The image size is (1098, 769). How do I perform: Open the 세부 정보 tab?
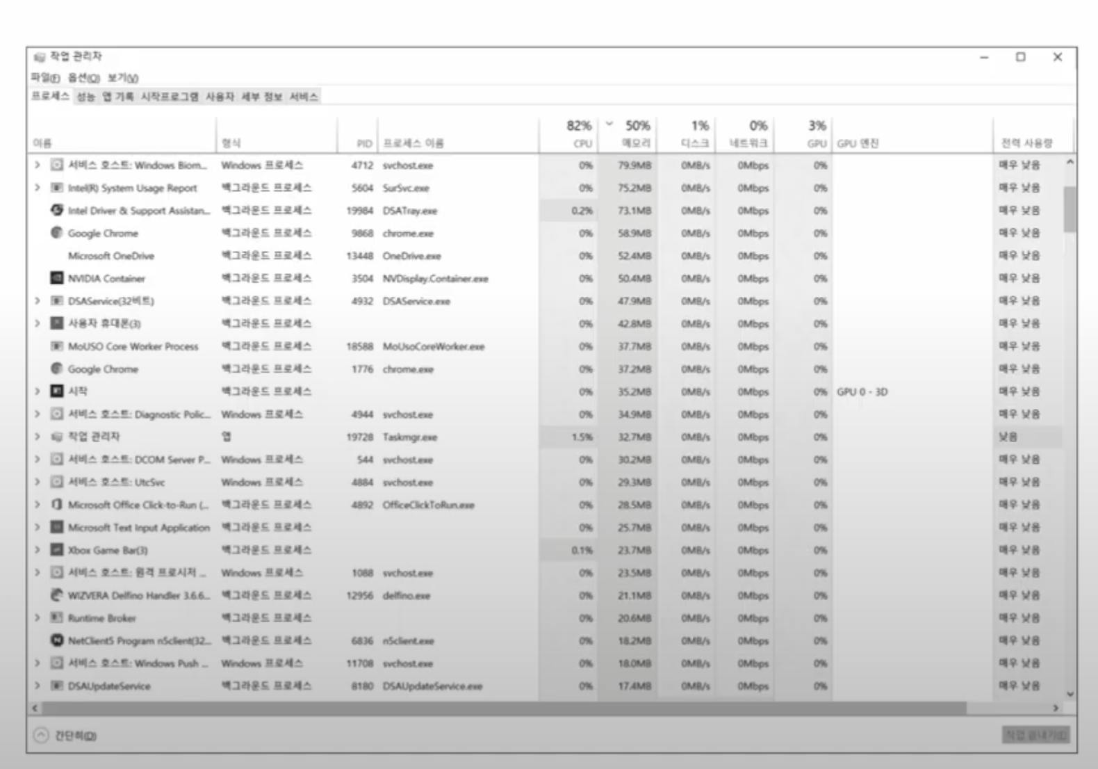(x=262, y=97)
